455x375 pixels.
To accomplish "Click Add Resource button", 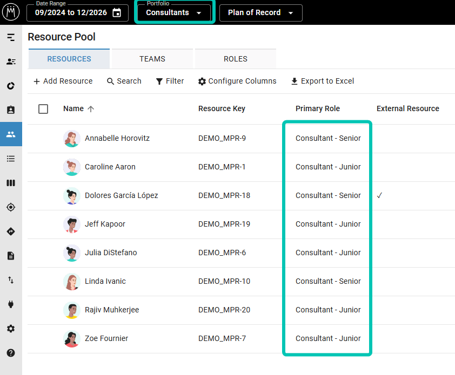I will 63,81.
